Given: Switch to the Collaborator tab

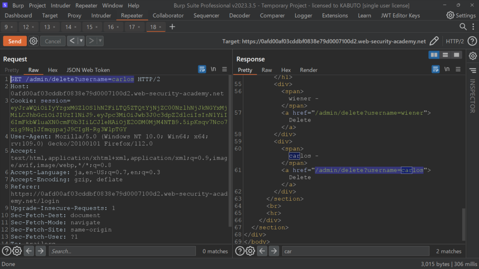Looking at the screenshot, I should coord(168,16).
